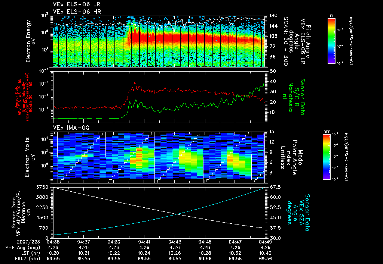Image resolution: width=383 pixels, height=264 pixels.
Task: Click the 'VEx SZA' axis label
Action: pyautogui.click(x=301, y=213)
